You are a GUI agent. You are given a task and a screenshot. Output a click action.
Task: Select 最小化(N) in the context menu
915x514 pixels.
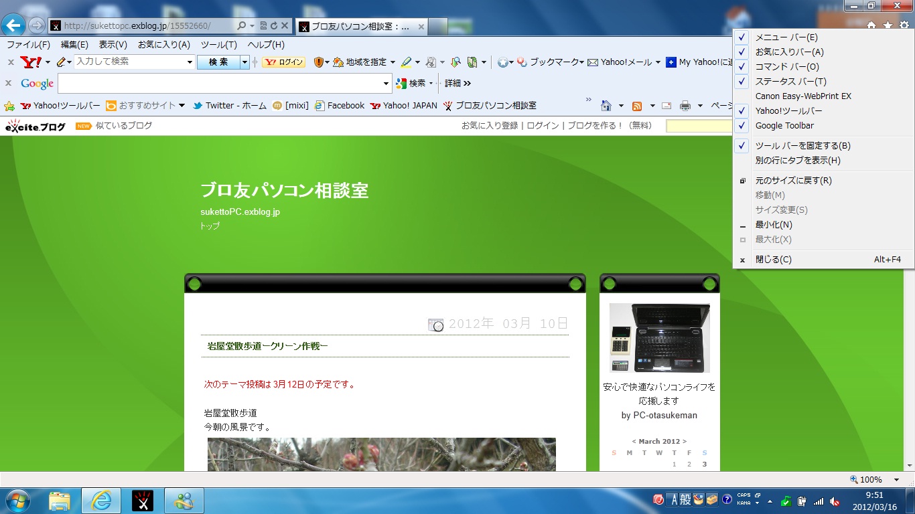point(823,225)
